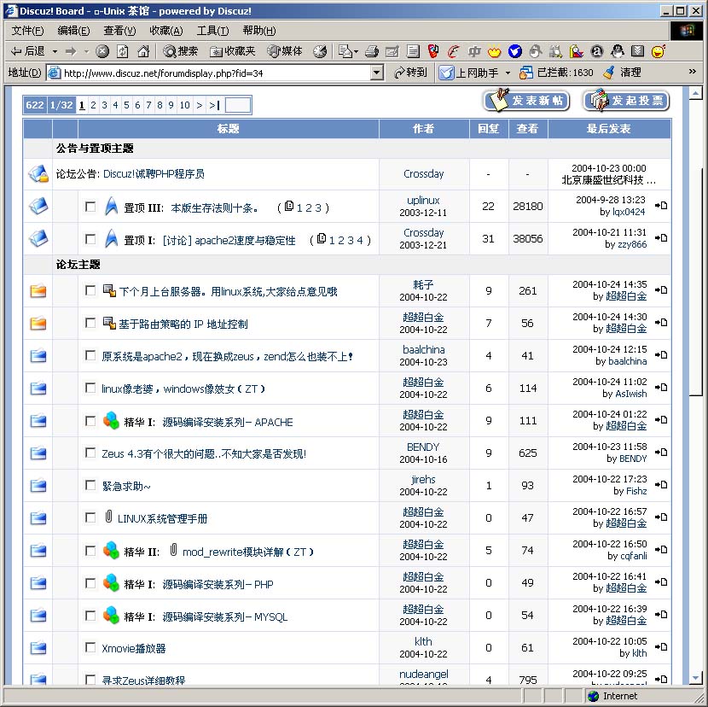Click the Stop loading toolbar icon

point(102,51)
